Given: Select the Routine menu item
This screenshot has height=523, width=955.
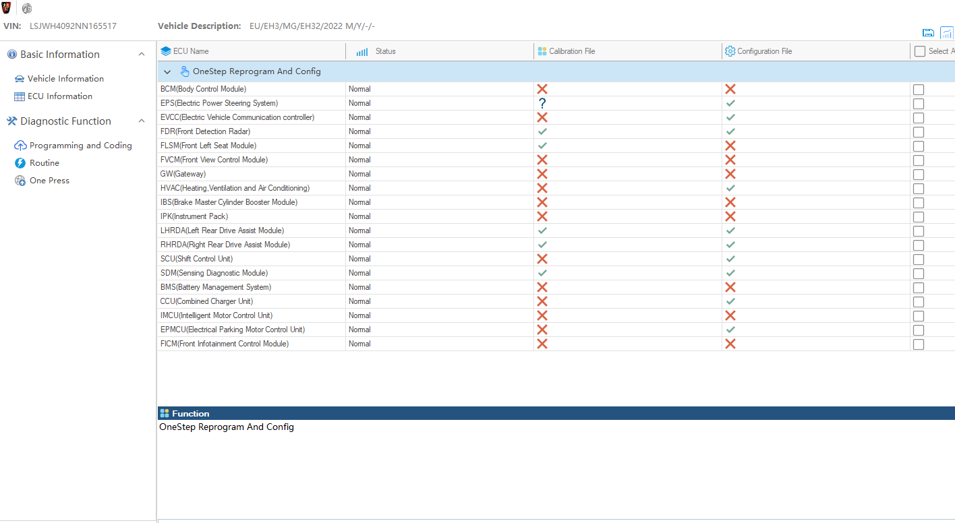Looking at the screenshot, I should click(45, 163).
